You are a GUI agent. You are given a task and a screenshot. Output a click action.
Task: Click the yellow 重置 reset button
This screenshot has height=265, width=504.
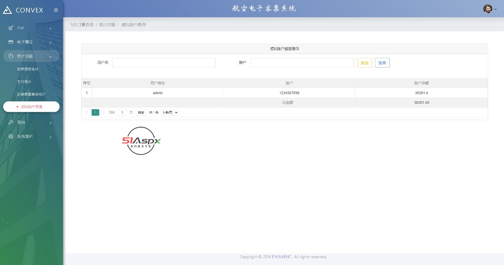click(x=365, y=63)
